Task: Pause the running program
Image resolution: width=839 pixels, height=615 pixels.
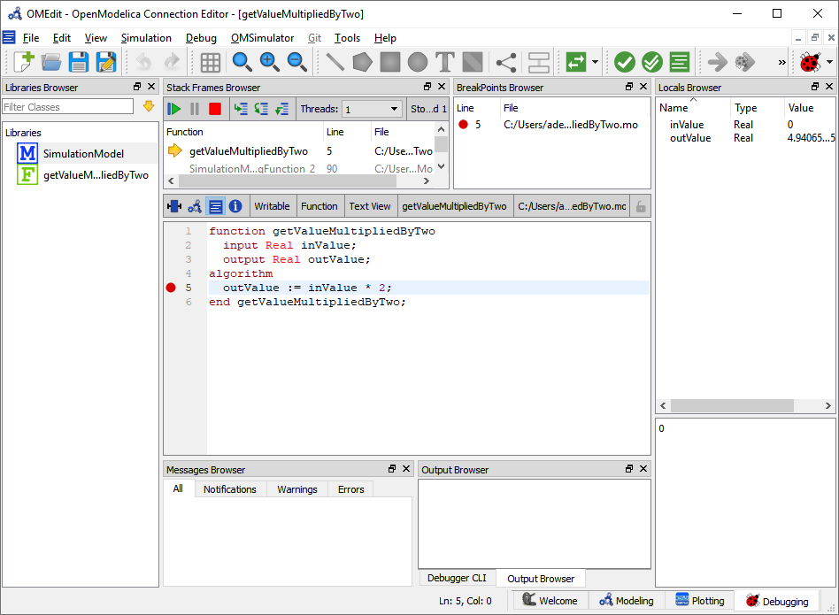Action: pos(194,108)
